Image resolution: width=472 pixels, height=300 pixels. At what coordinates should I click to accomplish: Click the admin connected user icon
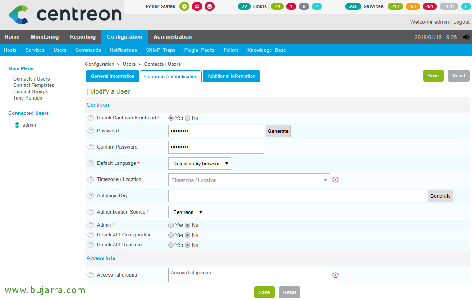[x=17, y=125]
